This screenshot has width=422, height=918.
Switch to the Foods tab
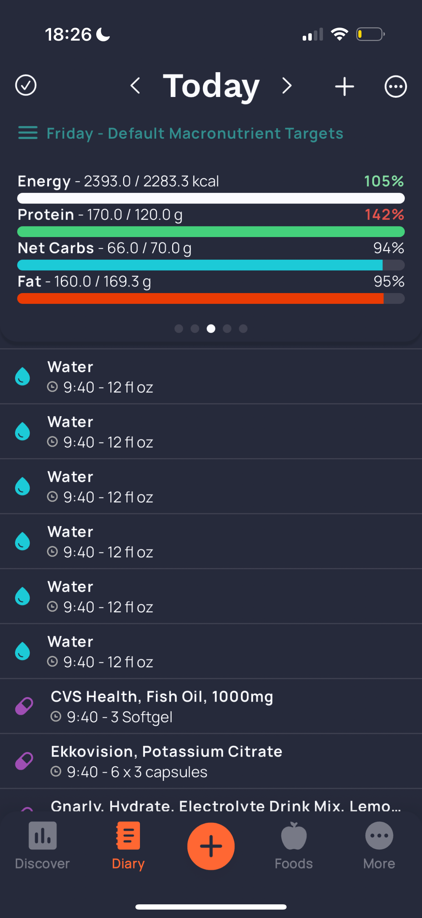point(294,845)
